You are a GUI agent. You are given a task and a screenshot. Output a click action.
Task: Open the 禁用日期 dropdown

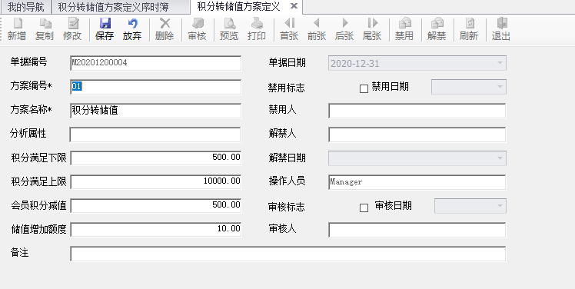click(x=500, y=87)
